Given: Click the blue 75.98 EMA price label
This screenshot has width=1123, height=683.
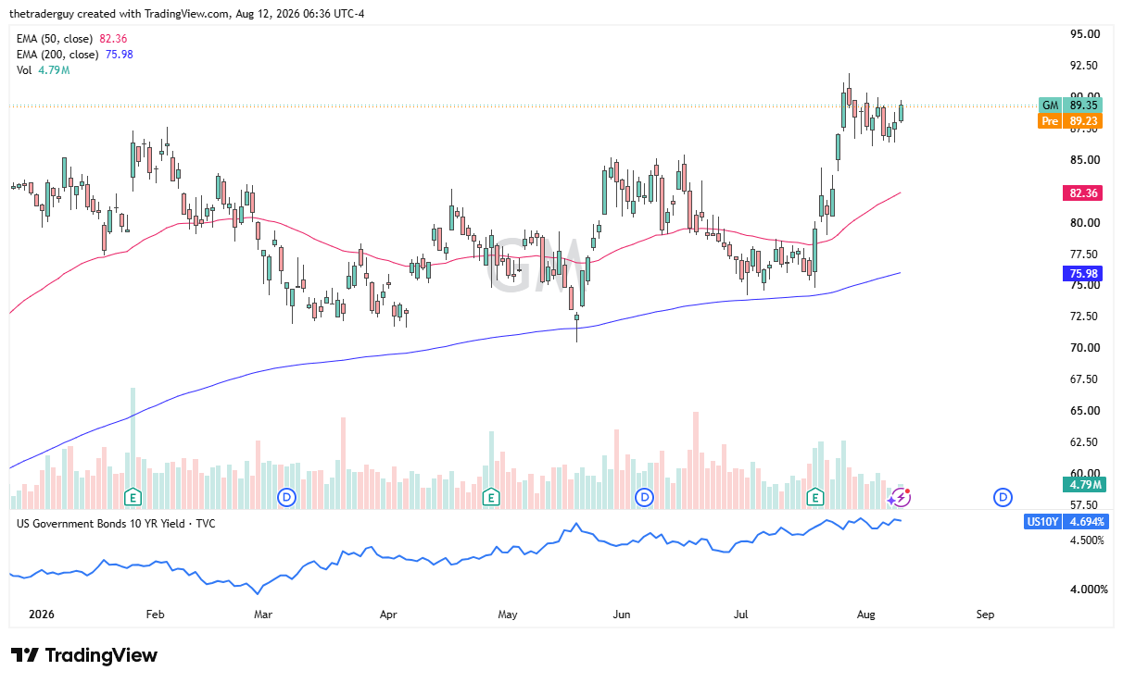Looking at the screenshot, I should click(x=1084, y=273).
